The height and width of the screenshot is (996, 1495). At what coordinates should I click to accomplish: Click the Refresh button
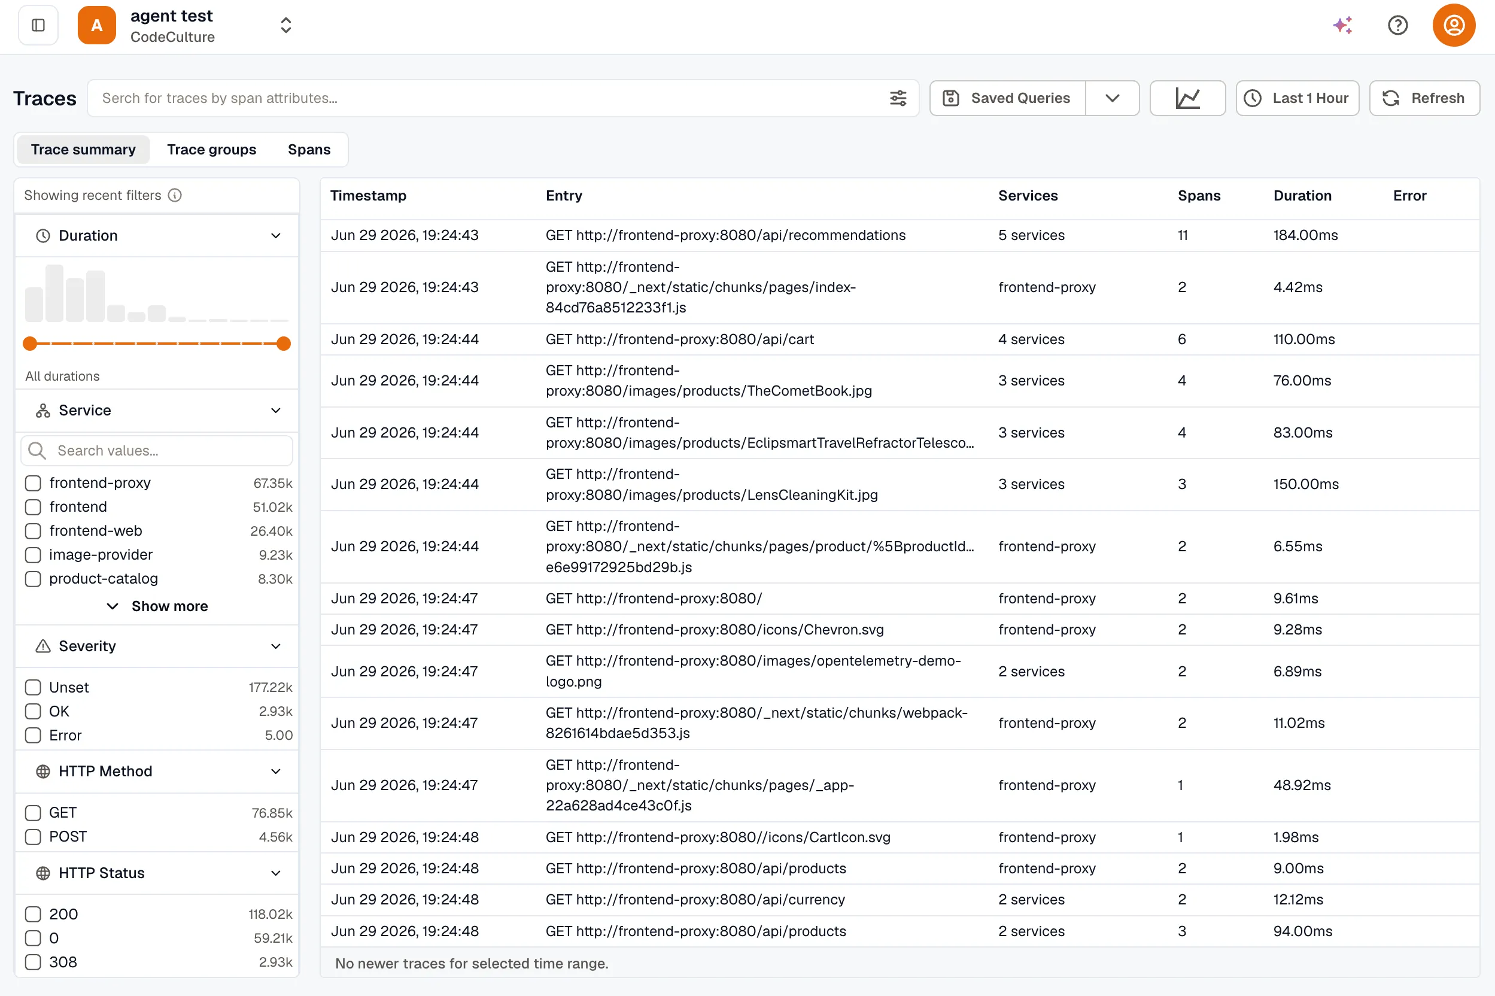[1424, 98]
